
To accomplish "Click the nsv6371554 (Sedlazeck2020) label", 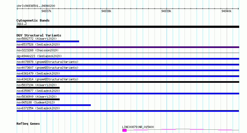I will [x=38, y=108].
